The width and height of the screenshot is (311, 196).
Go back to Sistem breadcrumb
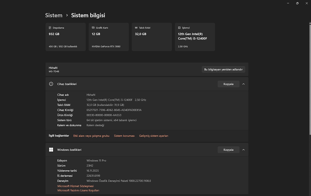pos(54,15)
